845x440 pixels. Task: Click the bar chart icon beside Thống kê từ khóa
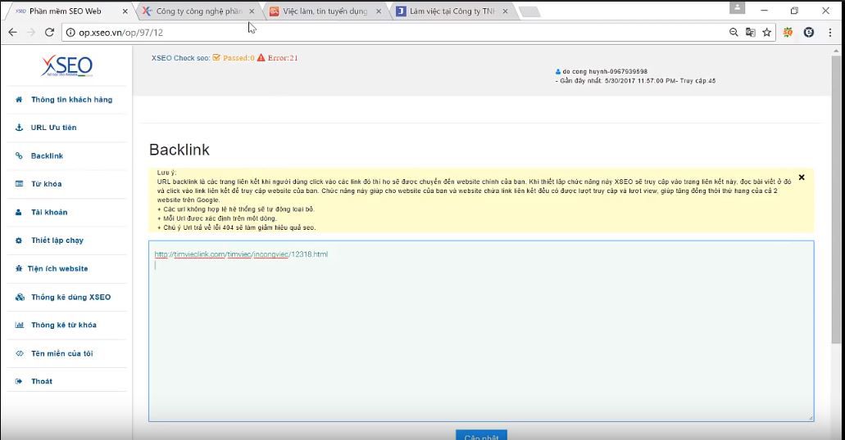point(20,325)
